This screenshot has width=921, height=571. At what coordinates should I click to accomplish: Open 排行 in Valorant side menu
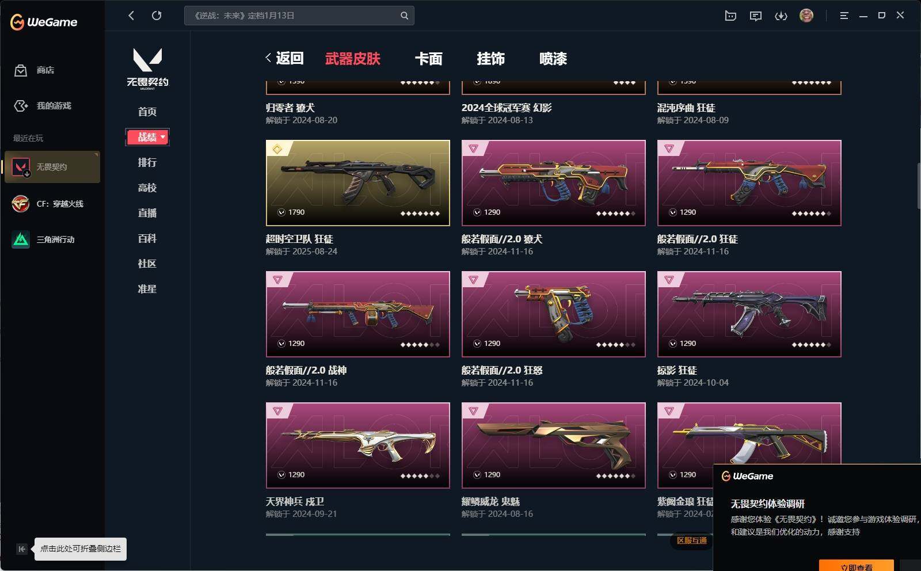[x=147, y=162]
